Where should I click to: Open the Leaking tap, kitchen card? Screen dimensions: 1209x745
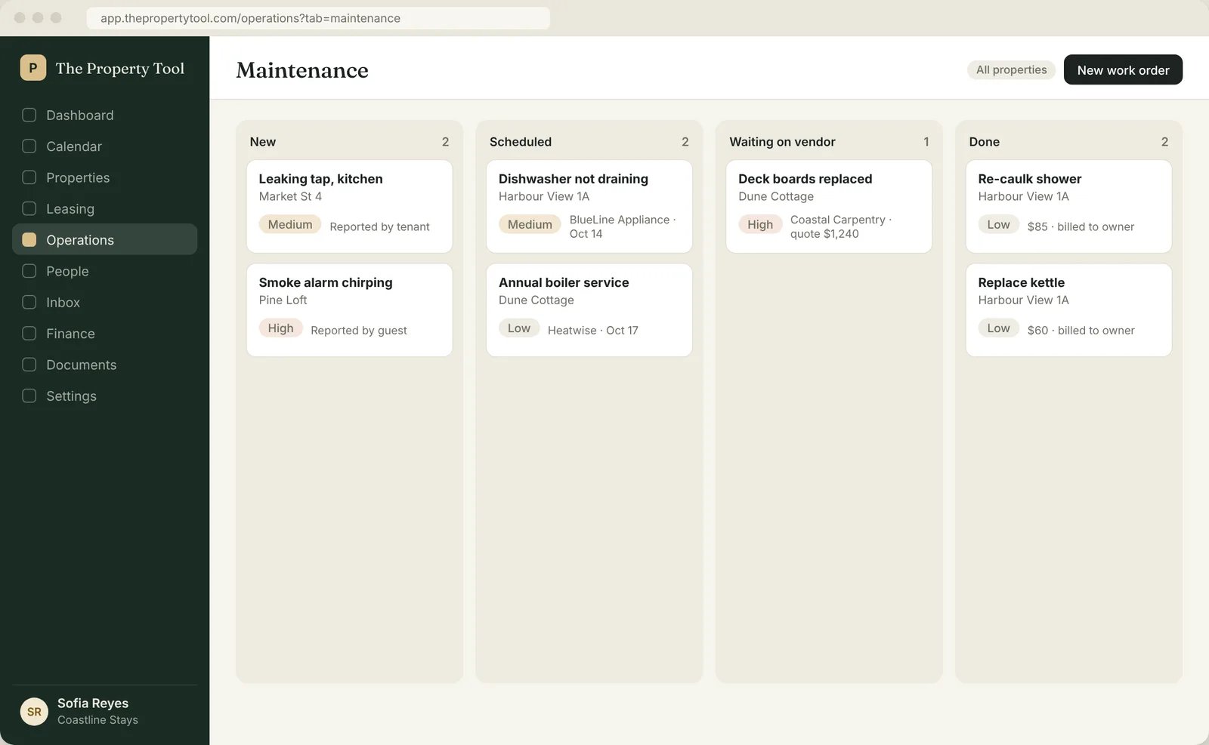(349, 206)
